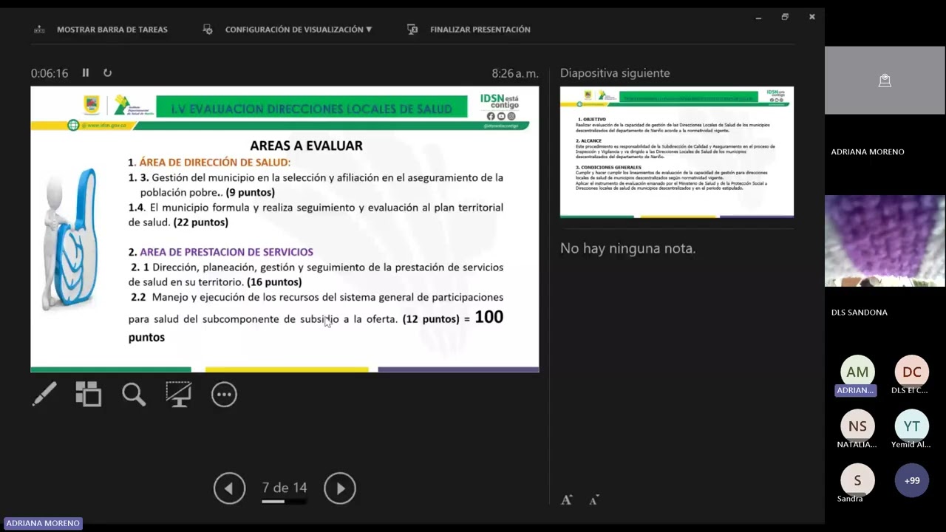Image resolution: width=946 pixels, height=532 pixels.
Task: Select the NS participant avatar
Action: pos(857,426)
